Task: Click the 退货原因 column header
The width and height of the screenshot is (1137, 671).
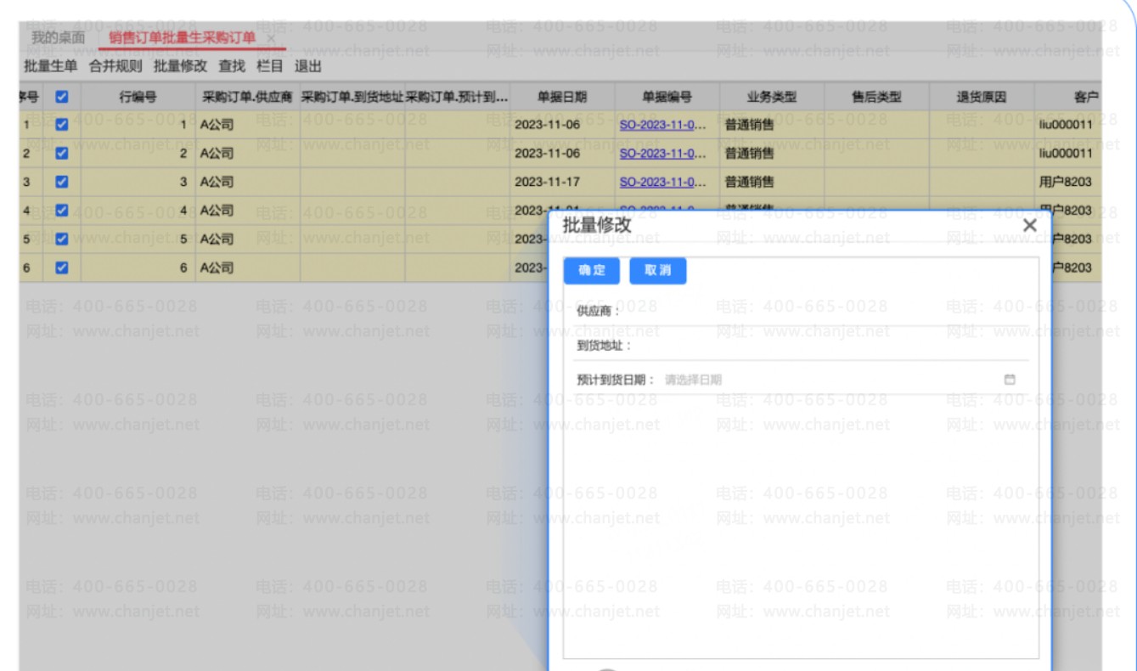Action: (982, 97)
